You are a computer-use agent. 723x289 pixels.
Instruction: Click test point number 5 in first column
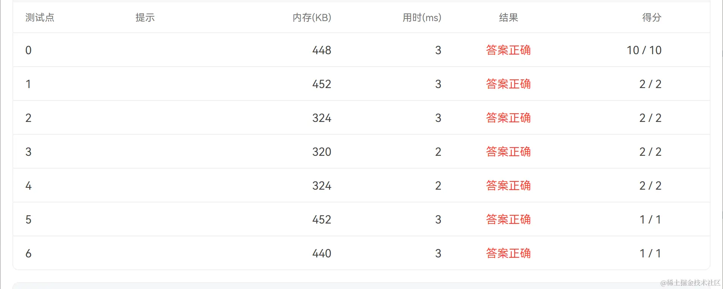click(x=28, y=219)
